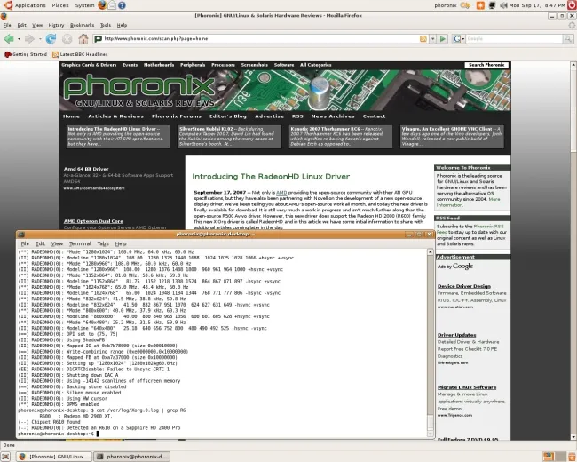
Task: Open Screenshots category link
Action: click(x=254, y=65)
